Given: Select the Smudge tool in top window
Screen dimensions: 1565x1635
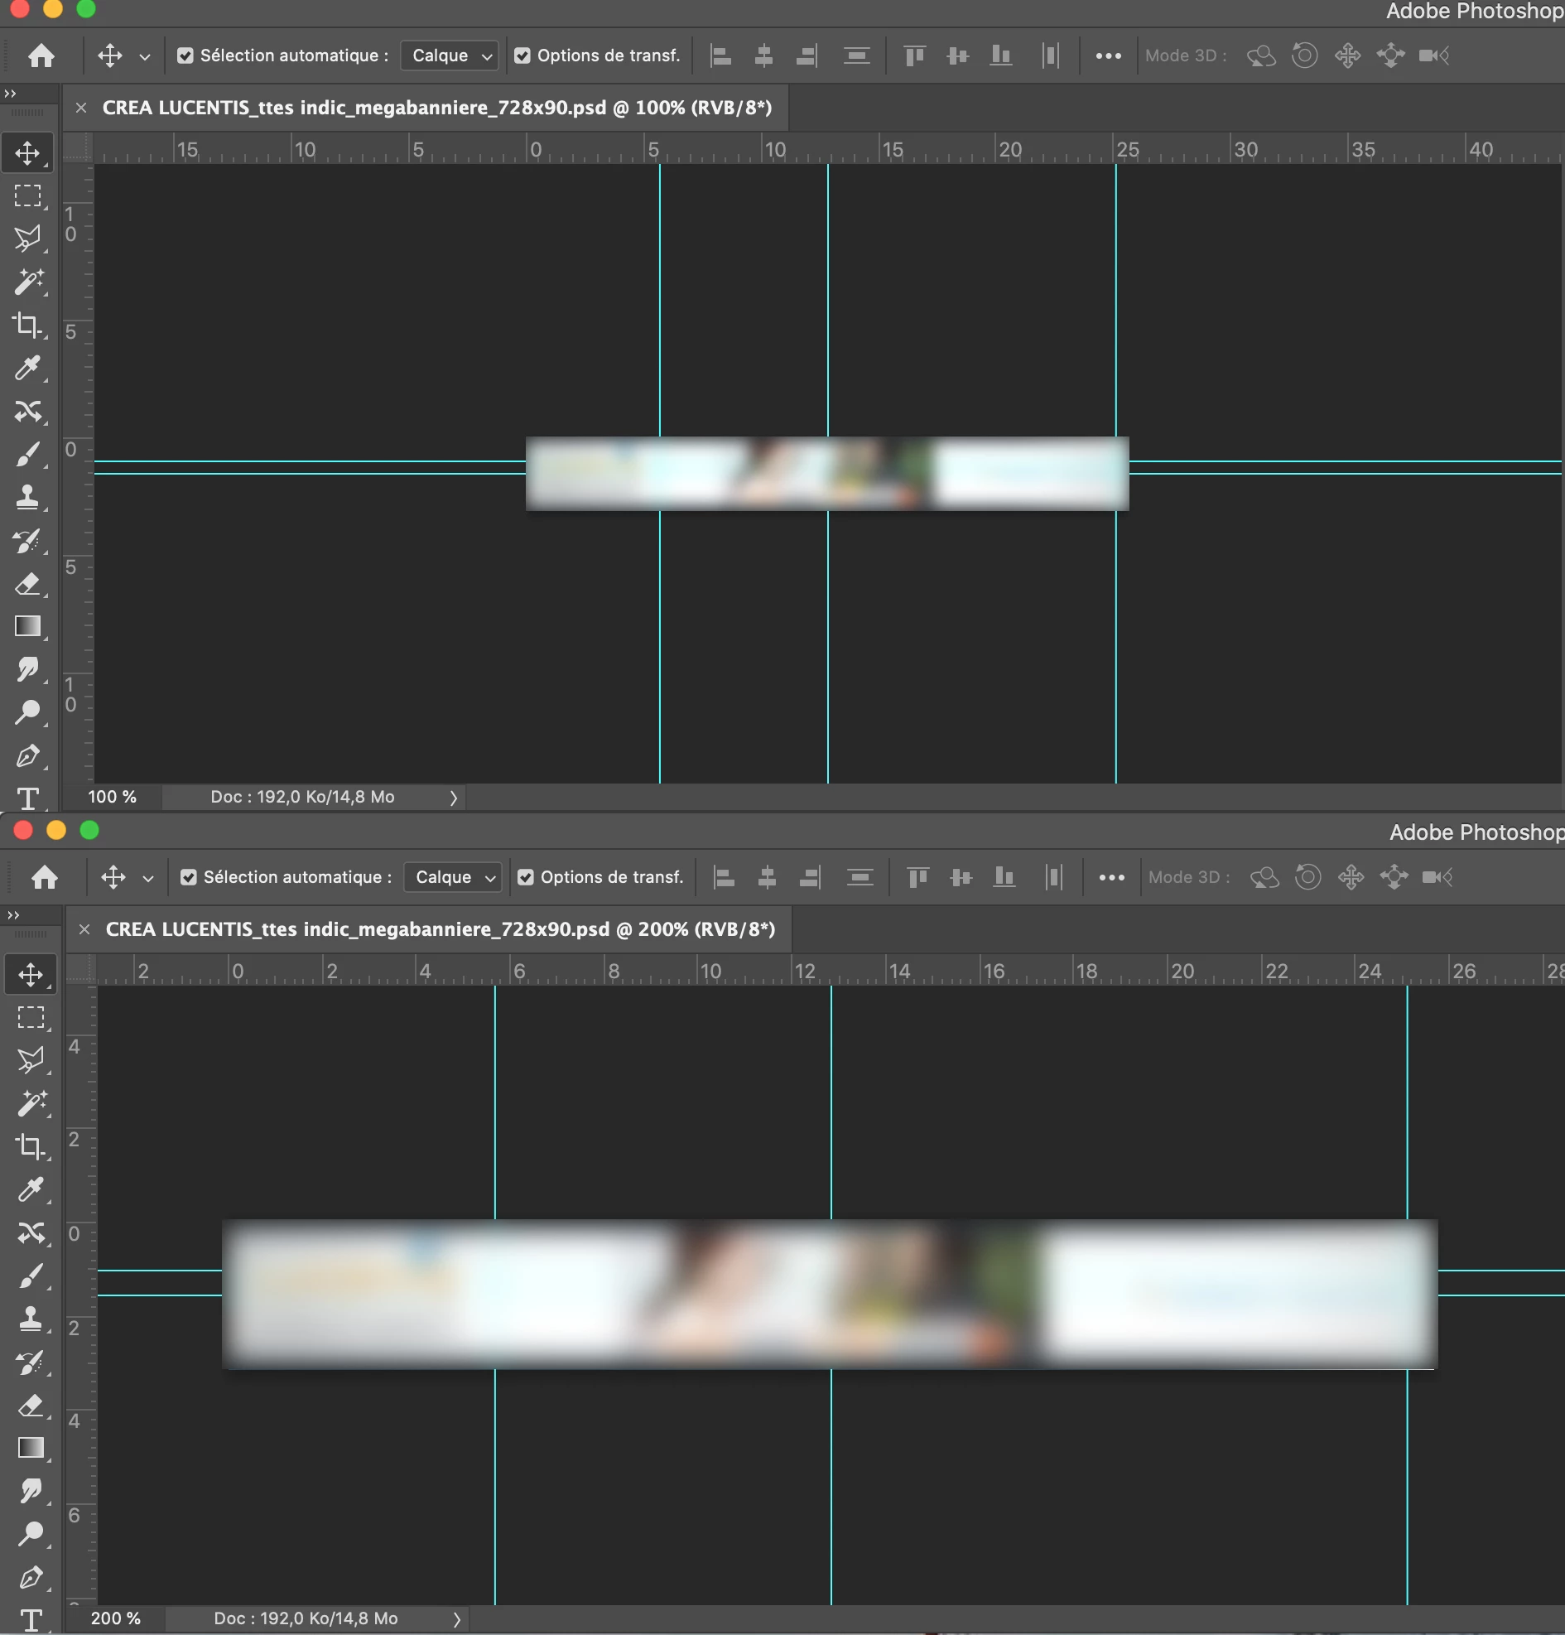Looking at the screenshot, I should click(x=27, y=670).
